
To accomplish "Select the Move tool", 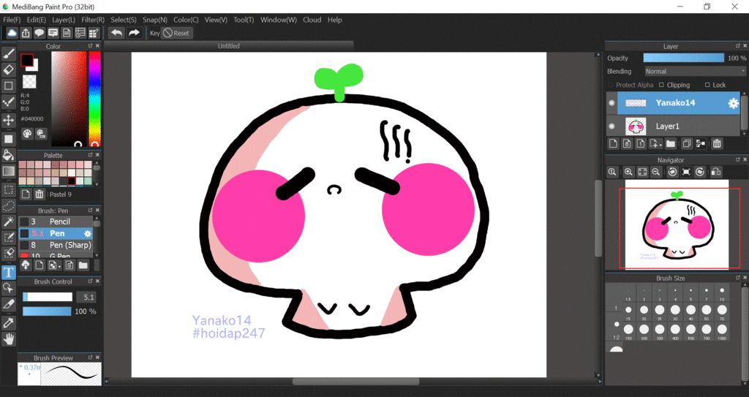I will [9, 120].
